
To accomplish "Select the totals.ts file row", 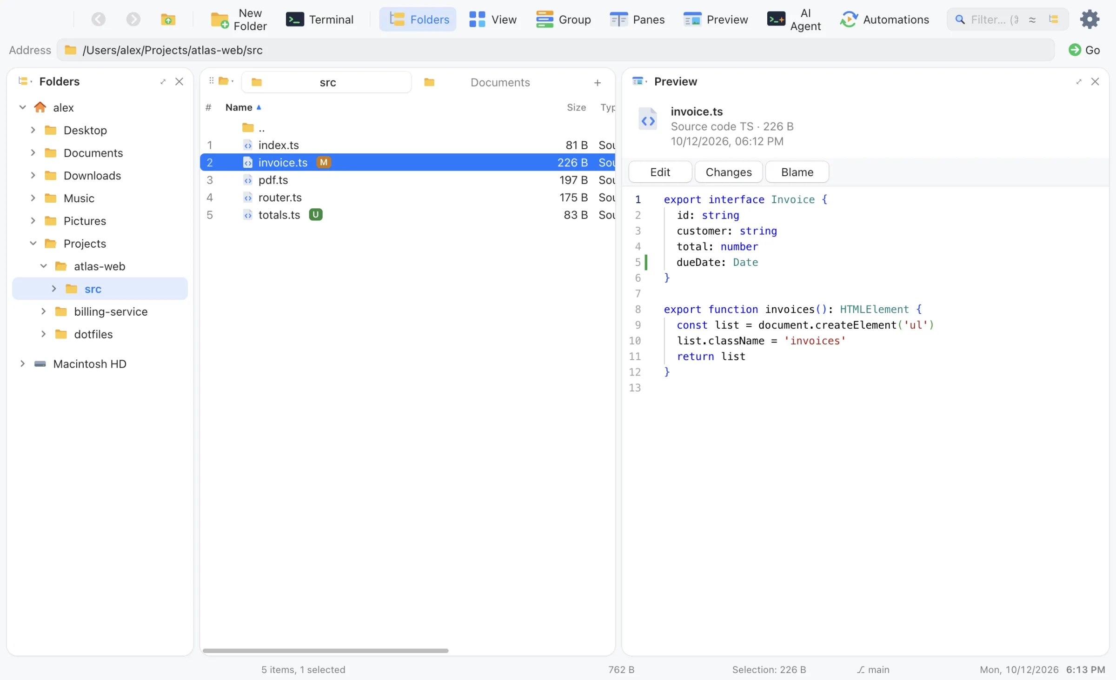I will coord(407,215).
